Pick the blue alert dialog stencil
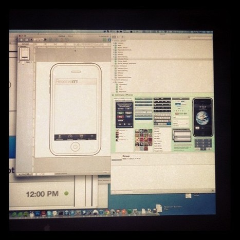The image size is (240, 240). pyautogui.click(x=124, y=115)
